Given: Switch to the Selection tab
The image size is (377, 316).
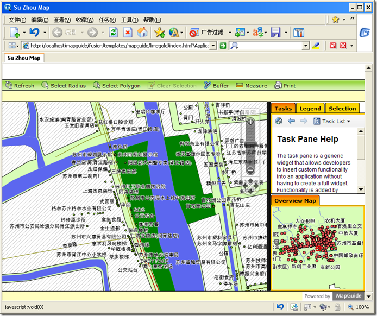Looking at the screenshot, I should pyautogui.click(x=342, y=109).
